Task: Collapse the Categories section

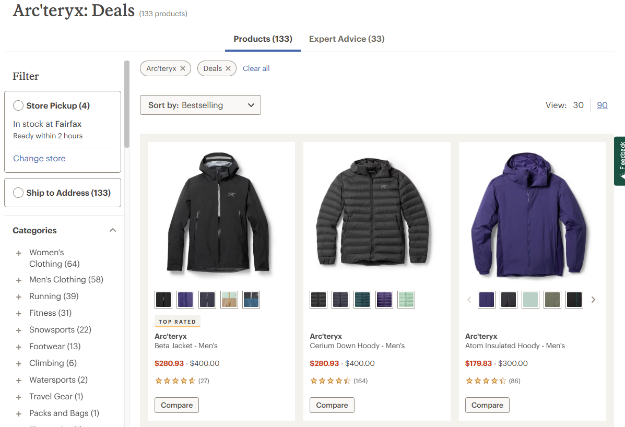Action: pos(112,230)
